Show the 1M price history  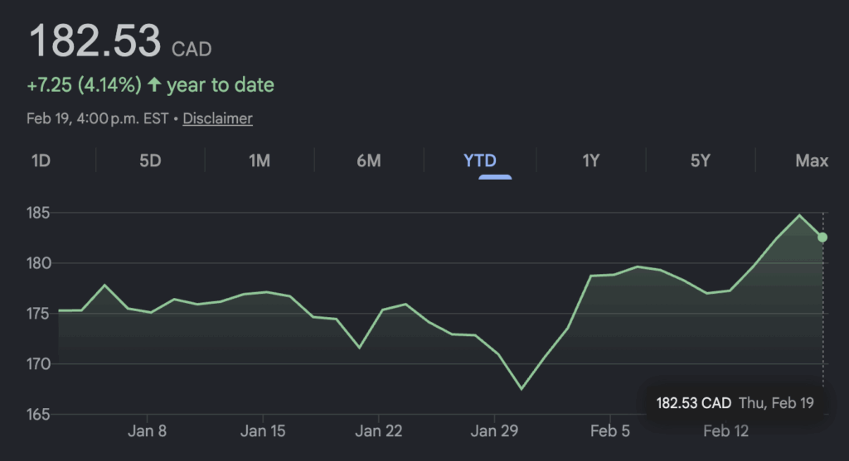pos(260,161)
